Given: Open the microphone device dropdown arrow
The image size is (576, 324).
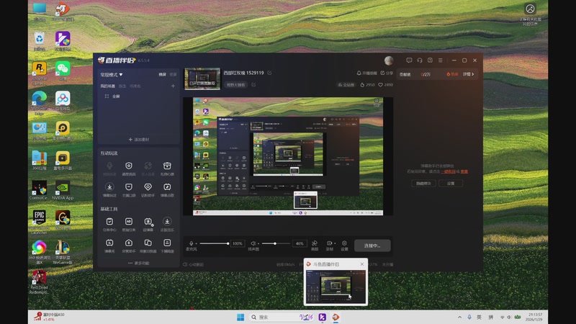Looking at the screenshot, I should pos(196,243).
